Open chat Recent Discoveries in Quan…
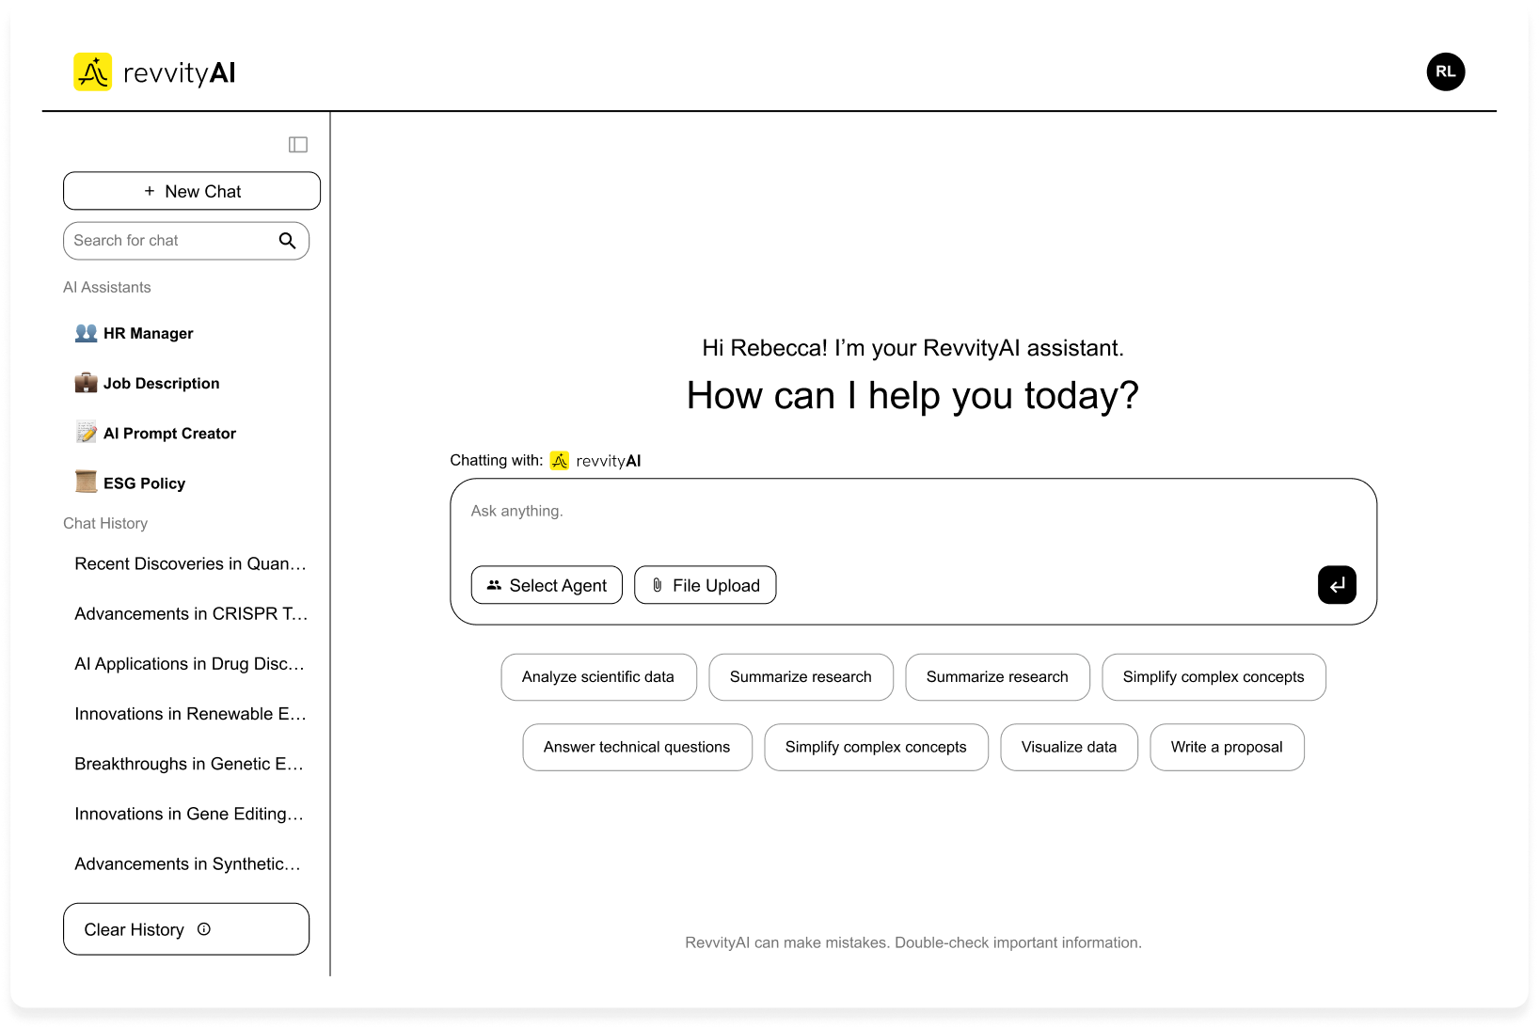 [190, 563]
